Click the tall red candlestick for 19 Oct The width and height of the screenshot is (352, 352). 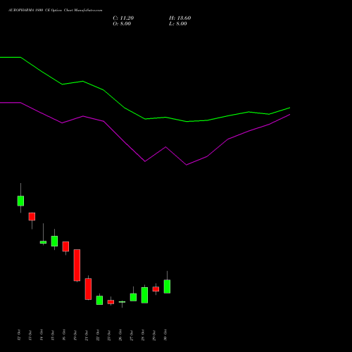[x=77, y=265]
